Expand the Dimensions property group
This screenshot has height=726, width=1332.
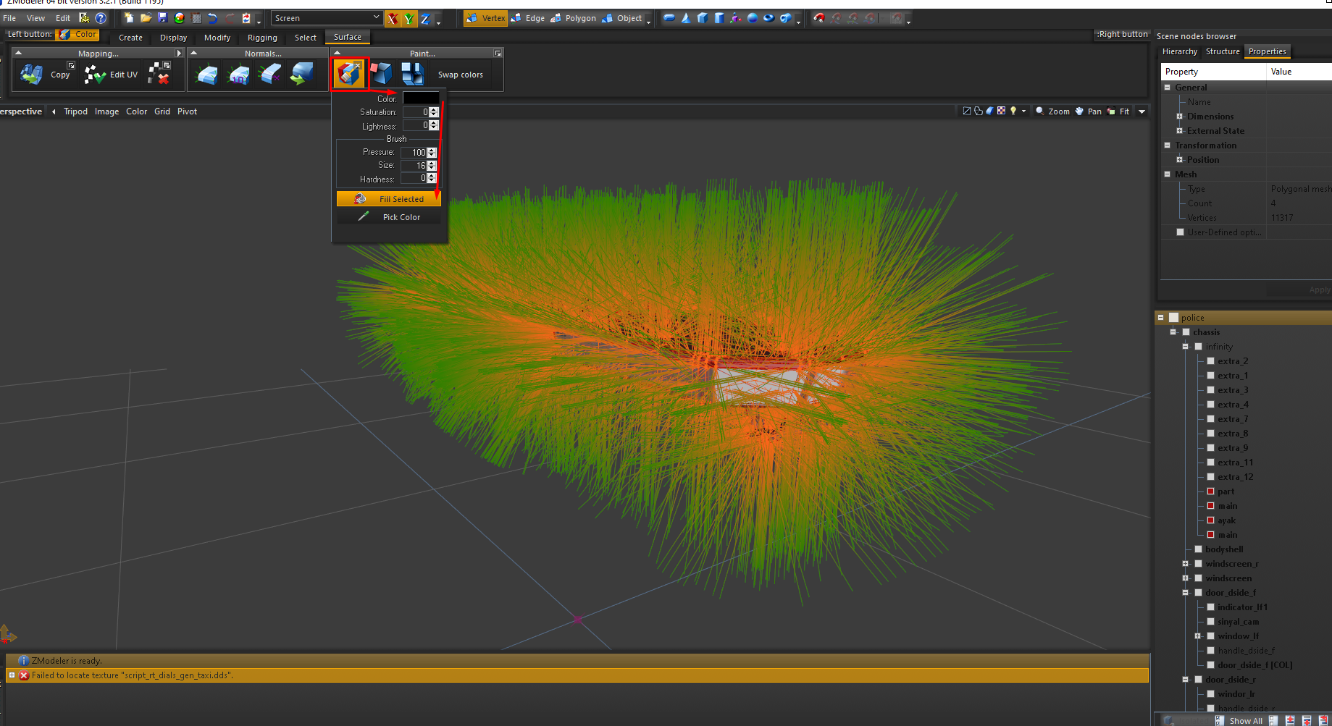[x=1179, y=117]
